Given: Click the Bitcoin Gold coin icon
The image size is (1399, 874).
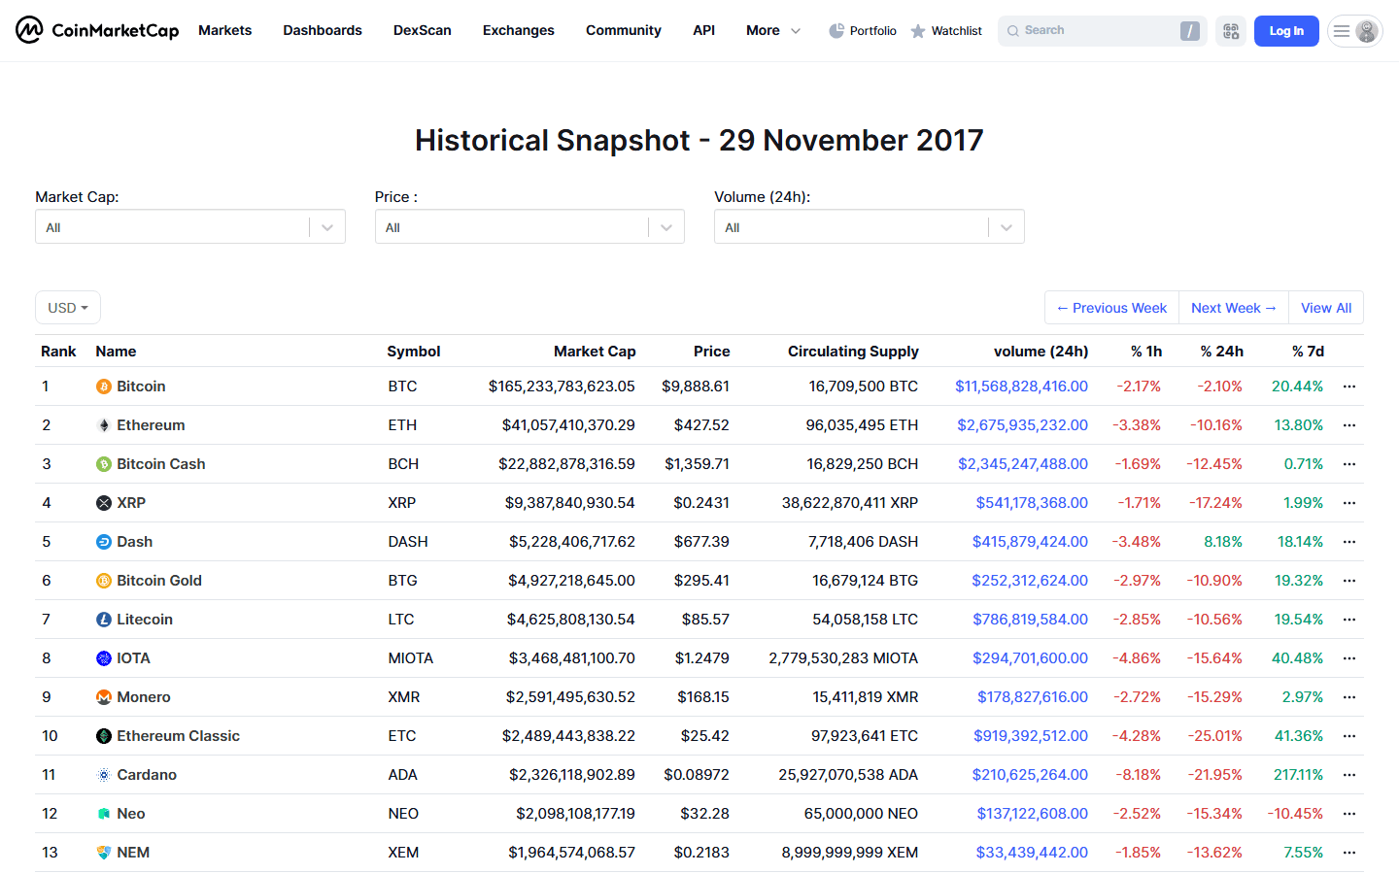Looking at the screenshot, I should 104,581.
